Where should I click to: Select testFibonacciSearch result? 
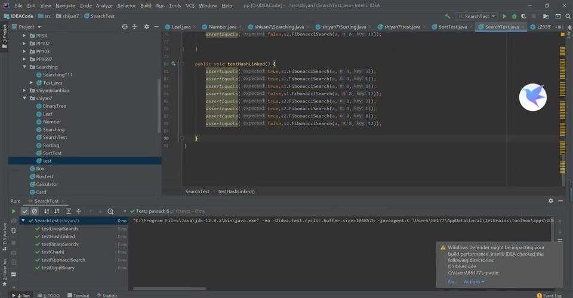(63, 260)
